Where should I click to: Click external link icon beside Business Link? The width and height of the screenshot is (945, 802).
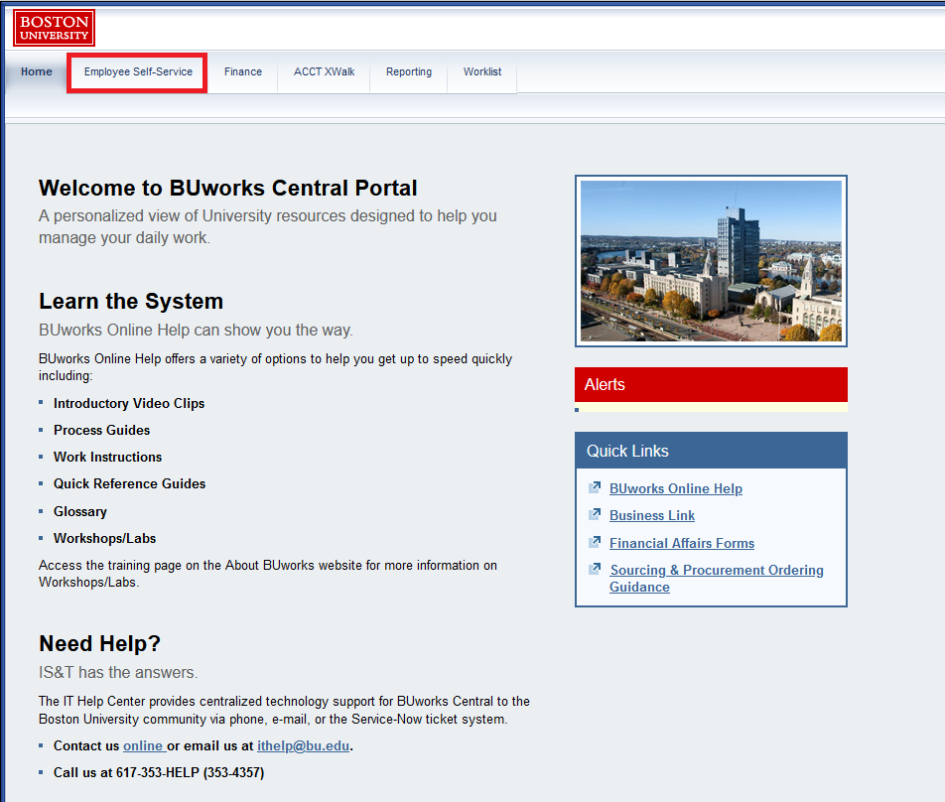pyautogui.click(x=595, y=514)
